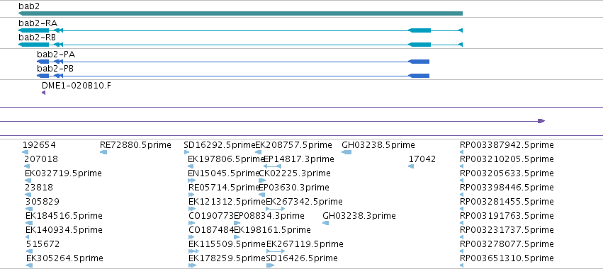The height and width of the screenshot is (269, 603).
Task: Click the 192654 feature label
Action: pos(39,145)
